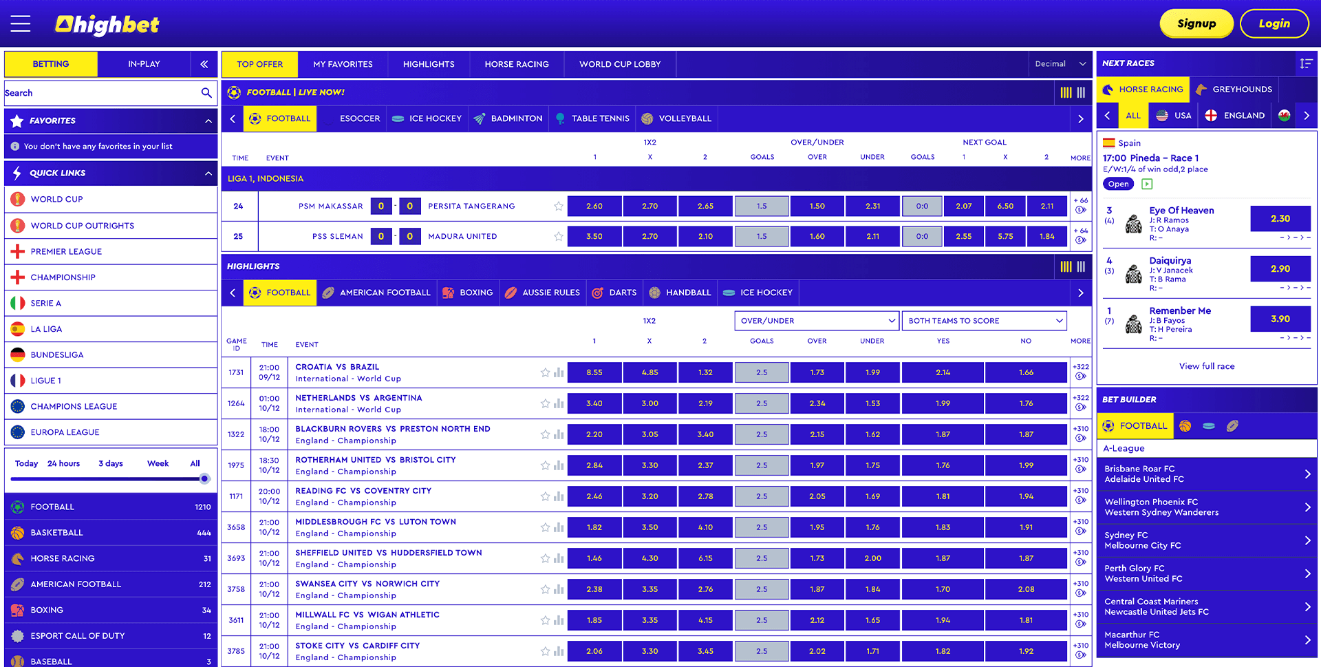1321x667 pixels.
Task: Star Middlesbrough vs Luton Town match
Action: point(545,527)
